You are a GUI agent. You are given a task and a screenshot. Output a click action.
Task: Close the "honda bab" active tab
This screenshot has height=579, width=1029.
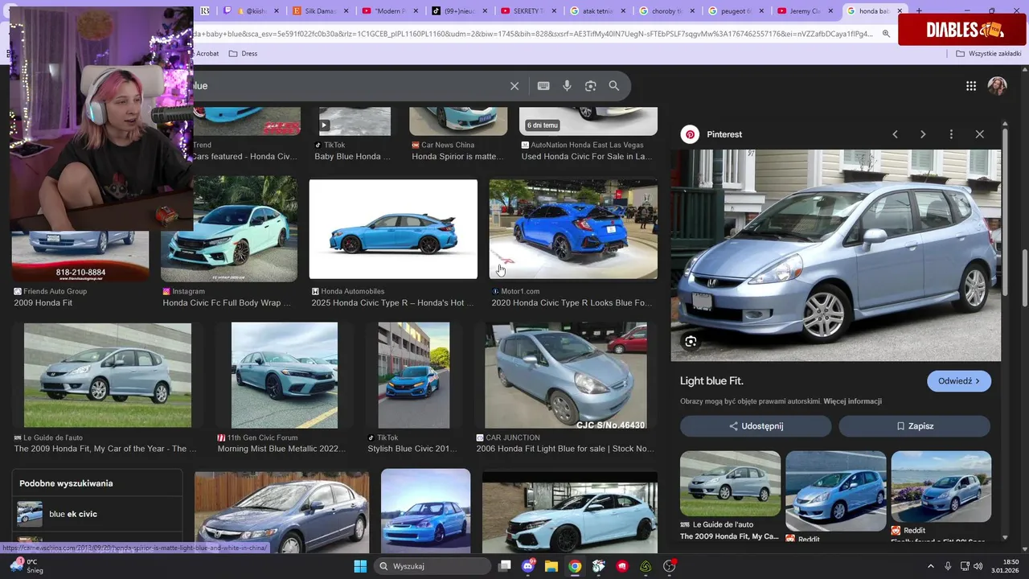coord(900,11)
